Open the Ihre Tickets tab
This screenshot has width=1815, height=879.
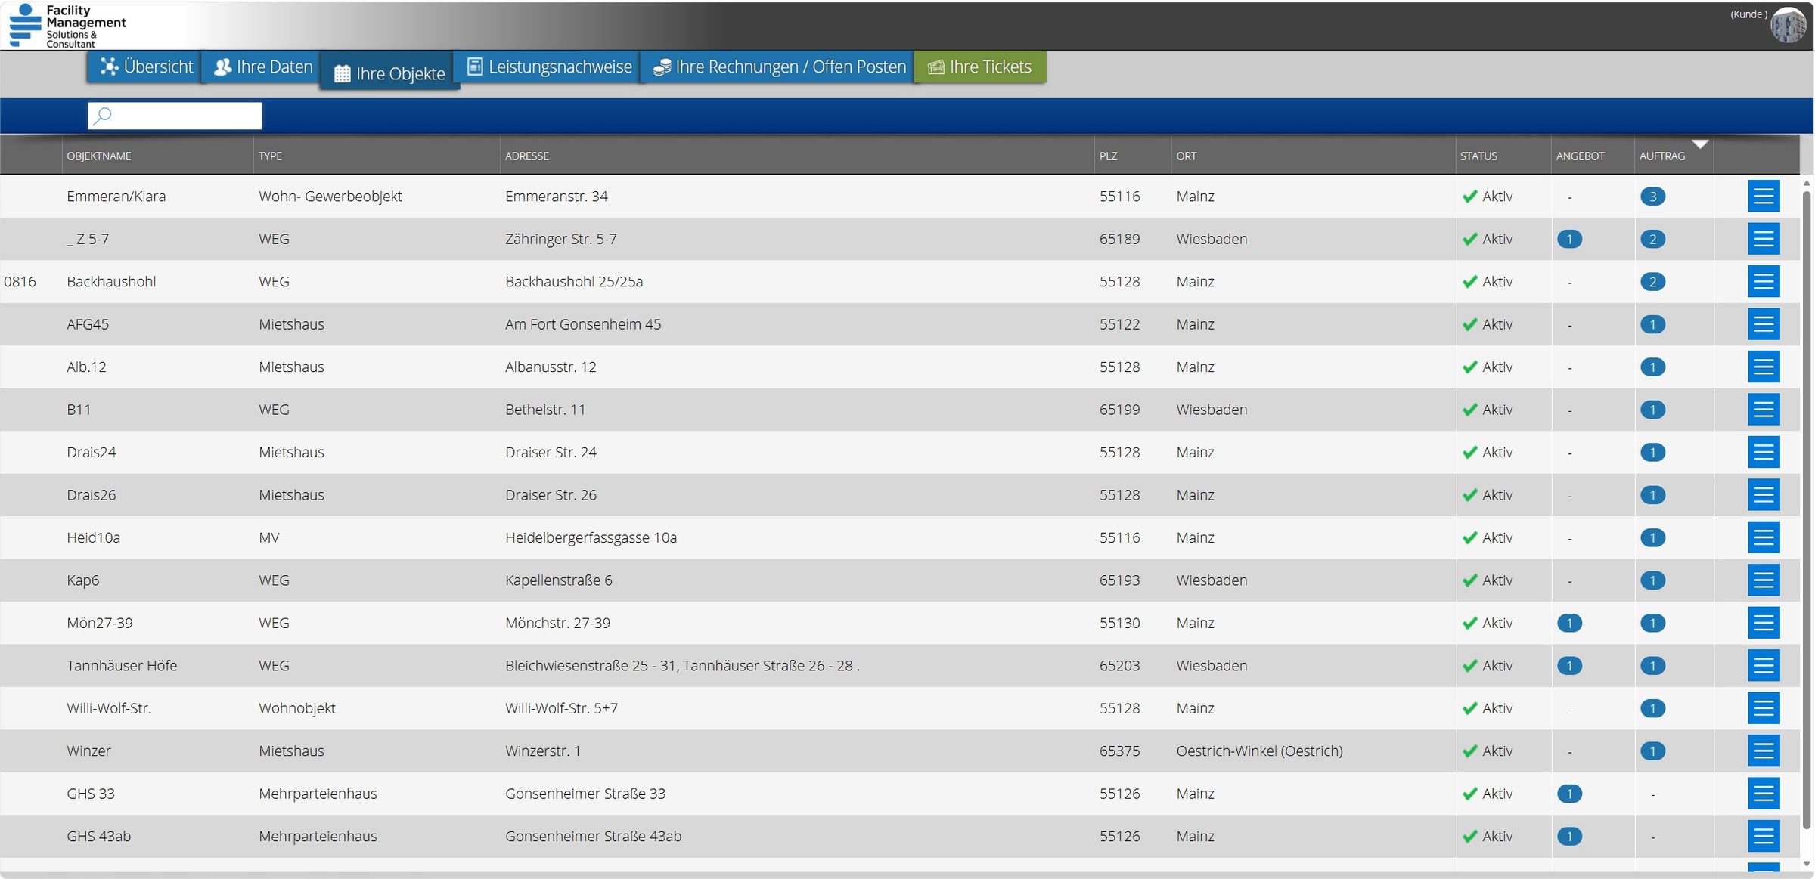pos(979,67)
